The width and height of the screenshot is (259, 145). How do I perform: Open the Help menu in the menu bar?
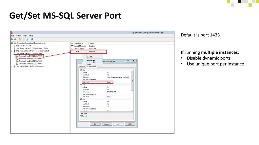(x=31, y=36)
